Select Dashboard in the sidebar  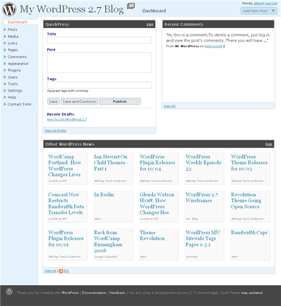tap(17, 22)
